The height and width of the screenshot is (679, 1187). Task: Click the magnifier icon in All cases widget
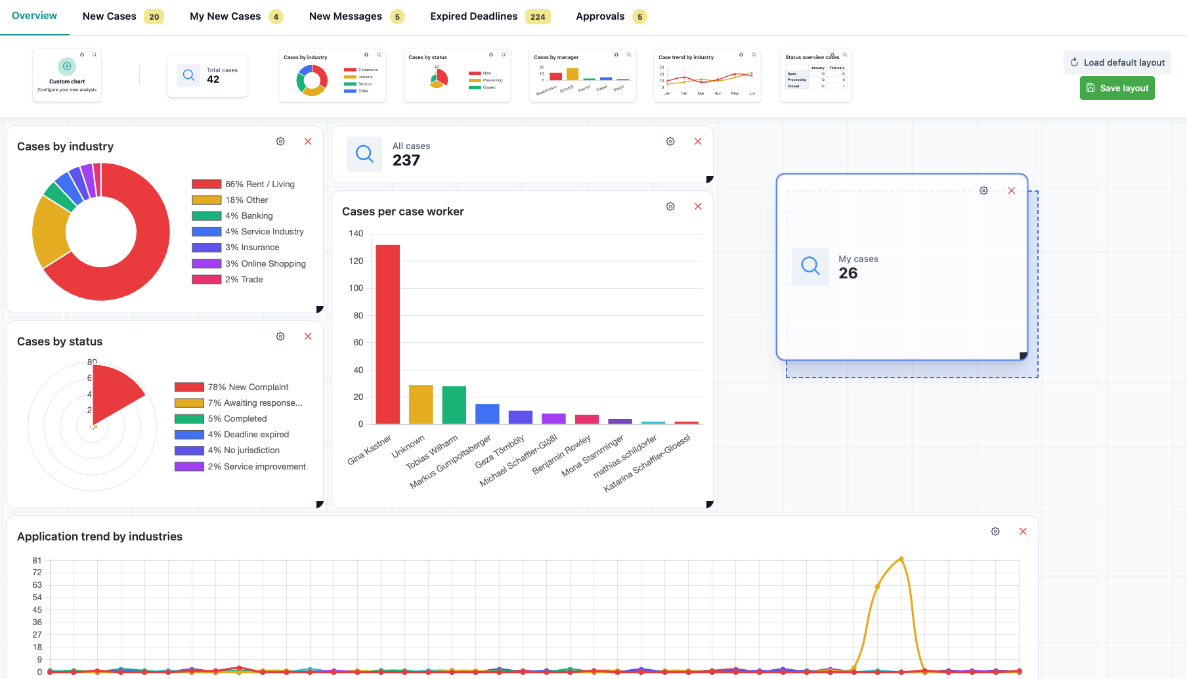coord(364,154)
